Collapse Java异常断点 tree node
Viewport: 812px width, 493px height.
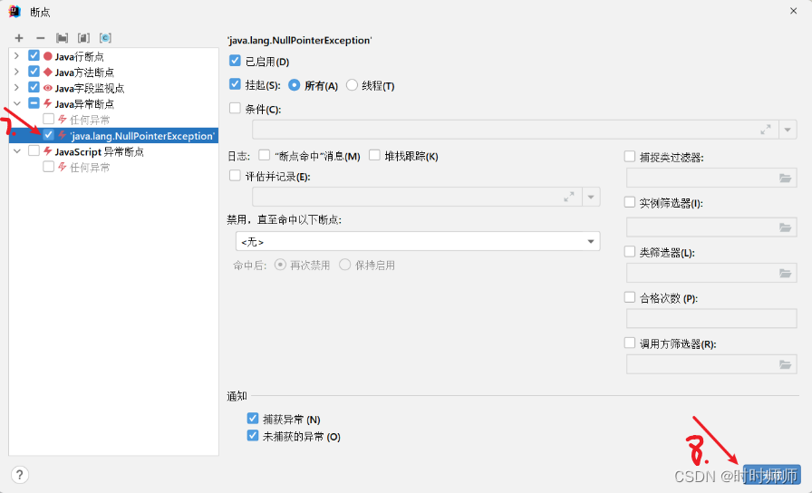[16, 103]
